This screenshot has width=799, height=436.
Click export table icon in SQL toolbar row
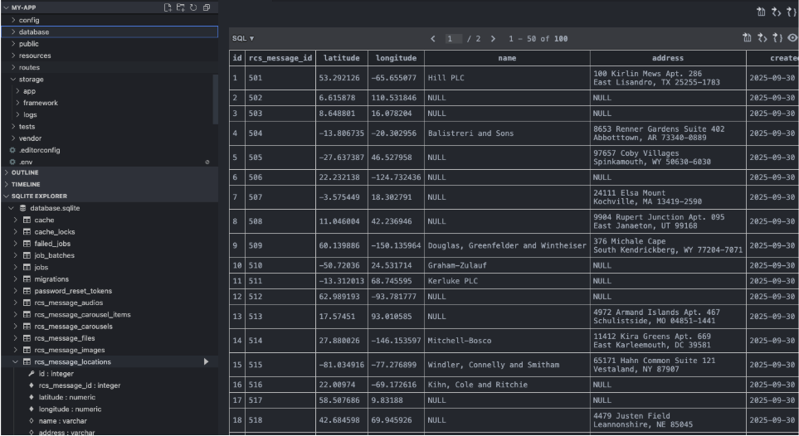(x=747, y=37)
